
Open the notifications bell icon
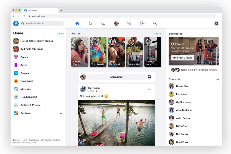click(90, 23)
